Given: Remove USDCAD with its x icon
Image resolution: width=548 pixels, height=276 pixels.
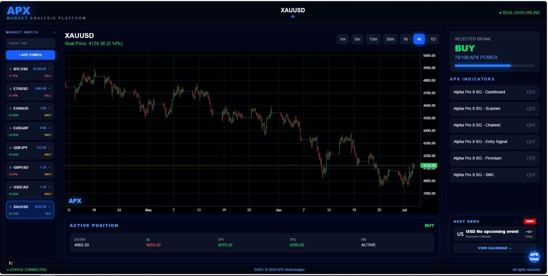Looking at the screenshot, I should (49, 187).
